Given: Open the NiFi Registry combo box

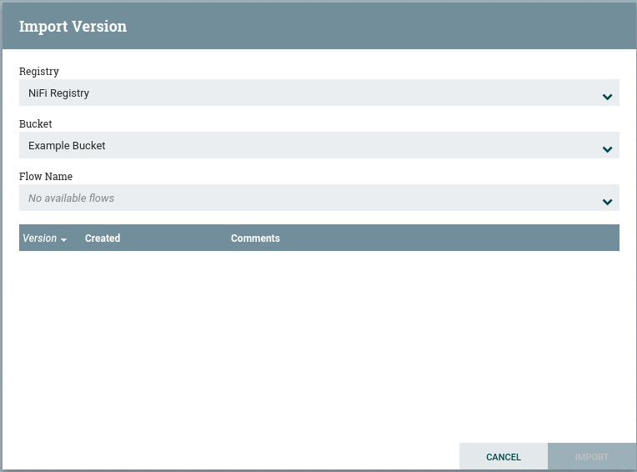Looking at the screenshot, I should point(318,93).
